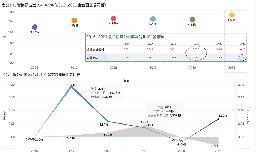Click the -3.25% area label for 2021
The width and height of the screenshot is (256, 155).
(214, 146)
